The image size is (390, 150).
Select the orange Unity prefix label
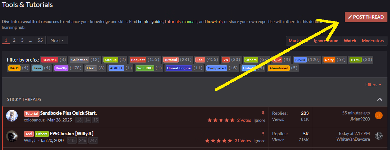point(329,60)
